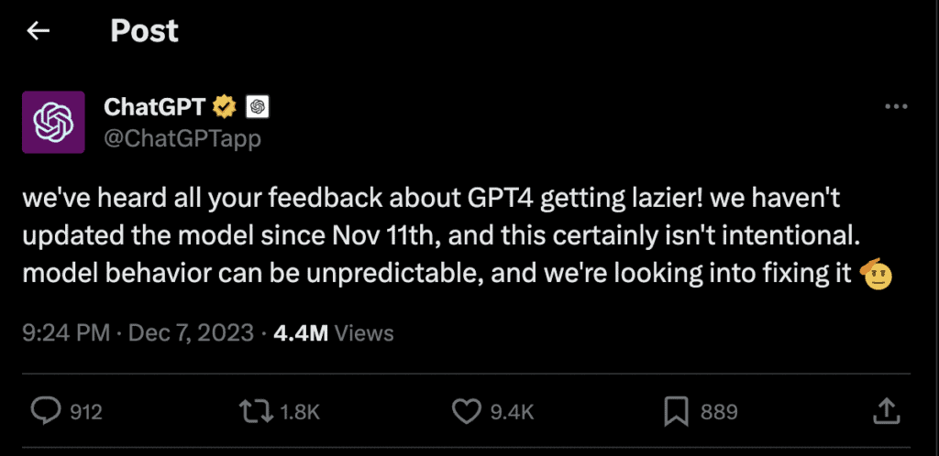Like the post with the heart icon

pyautogui.click(x=466, y=411)
